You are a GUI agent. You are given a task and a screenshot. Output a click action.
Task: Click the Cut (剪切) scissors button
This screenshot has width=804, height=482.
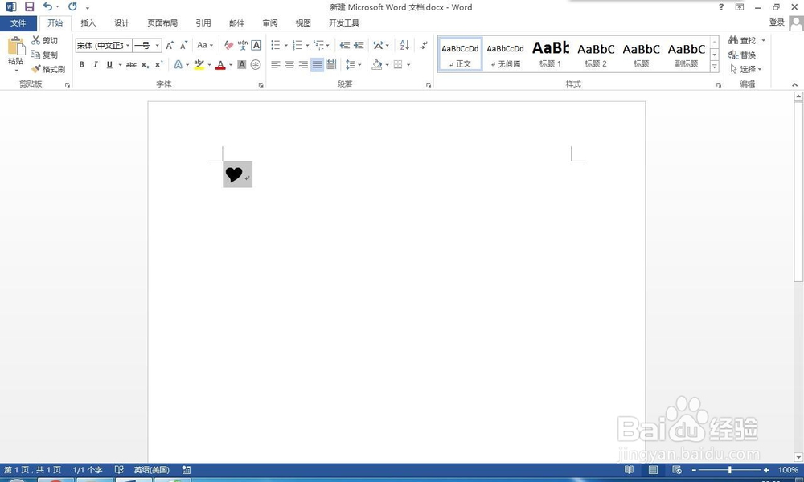[44, 40]
